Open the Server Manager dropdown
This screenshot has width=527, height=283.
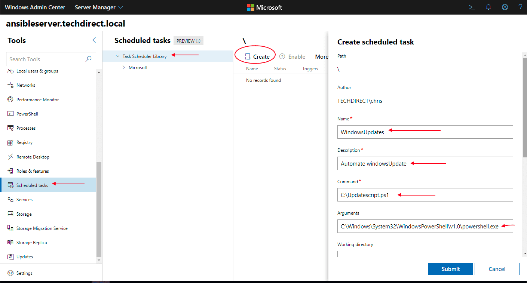(x=99, y=7)
